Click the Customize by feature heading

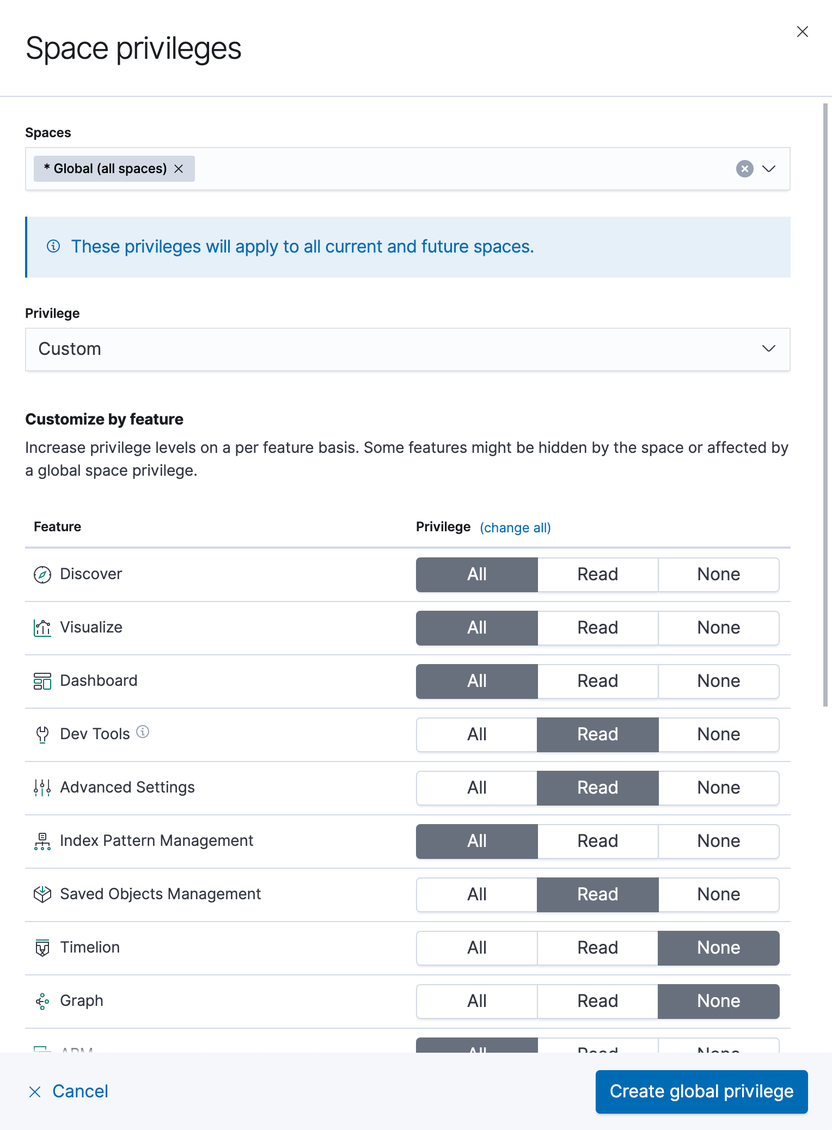point(105,419)
